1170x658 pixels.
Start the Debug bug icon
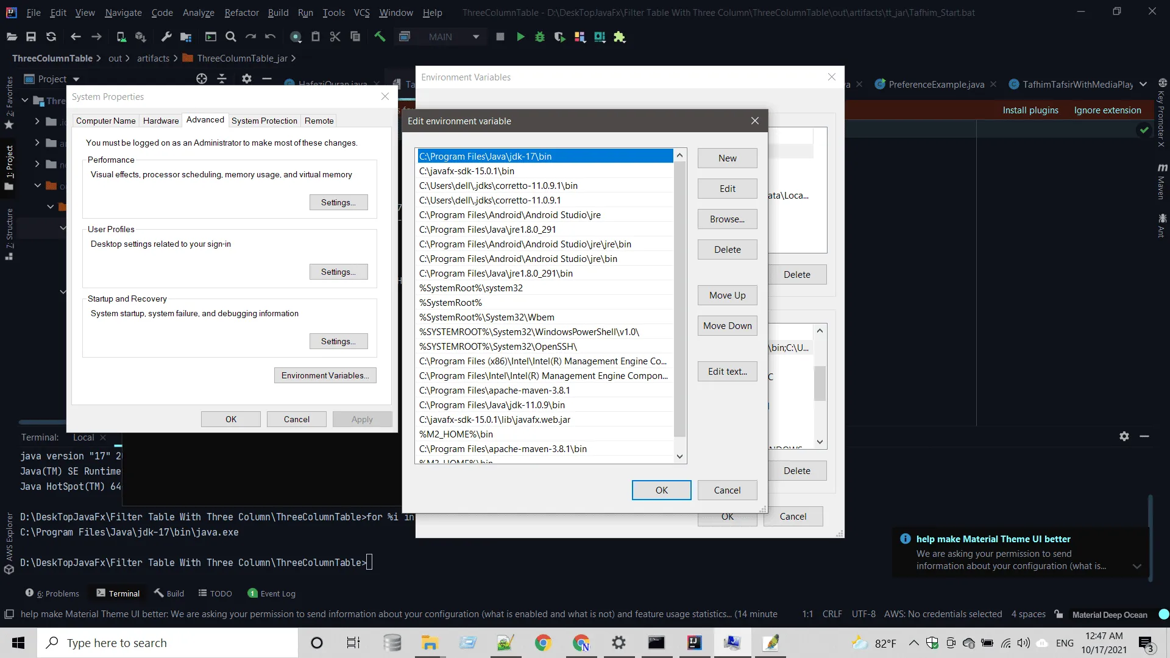(539, 37)
